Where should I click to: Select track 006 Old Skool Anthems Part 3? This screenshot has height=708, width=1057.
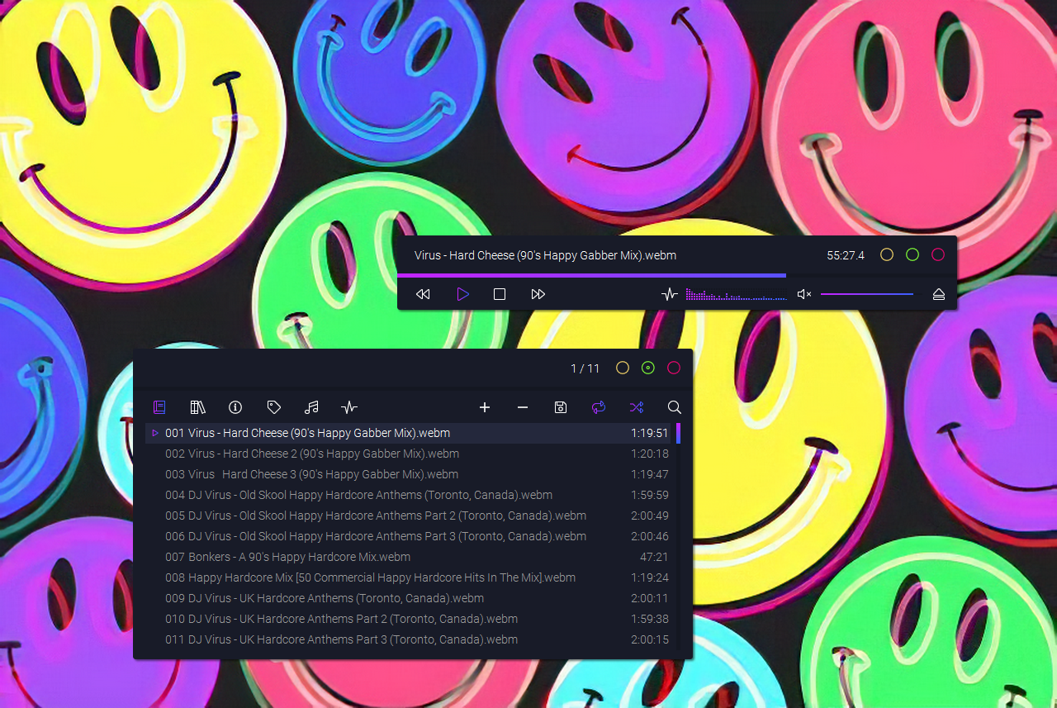click(410, 536)
